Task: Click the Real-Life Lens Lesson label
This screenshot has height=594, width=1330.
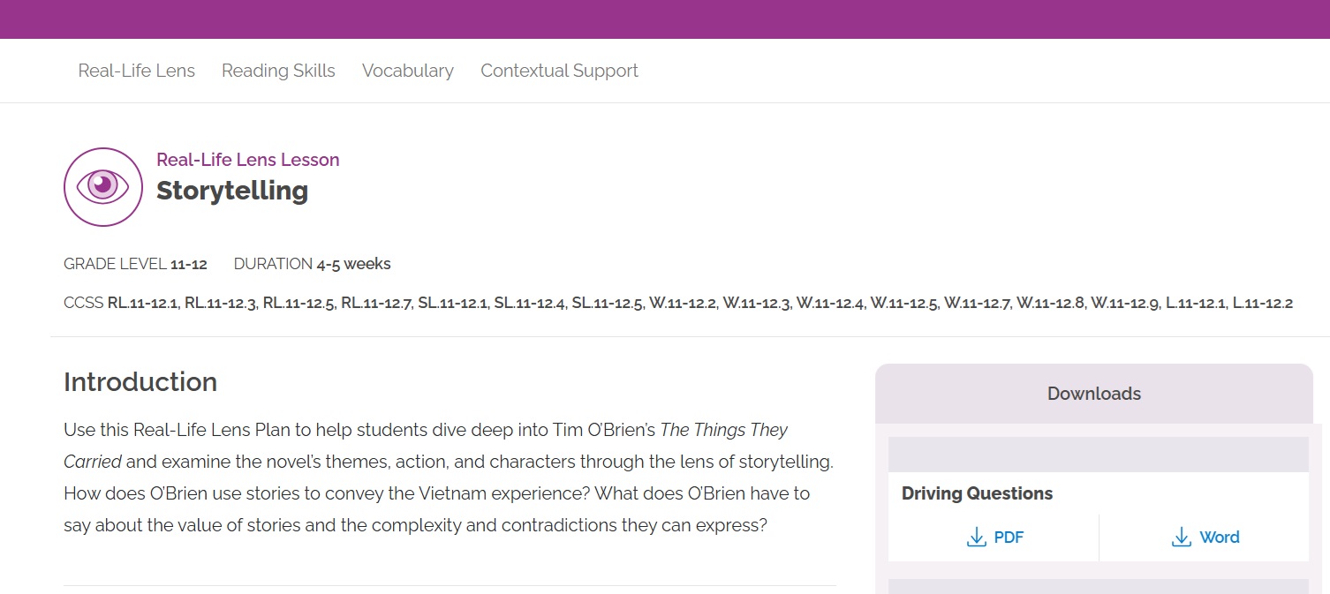Action: [x=247, y=160]
